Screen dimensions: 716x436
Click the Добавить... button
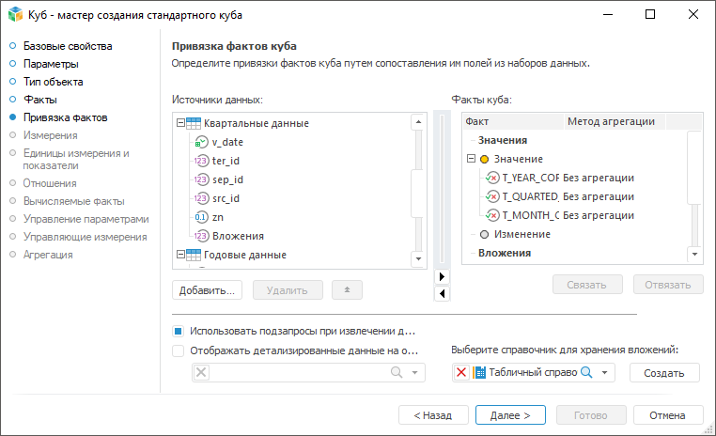[x=208, y=289]
